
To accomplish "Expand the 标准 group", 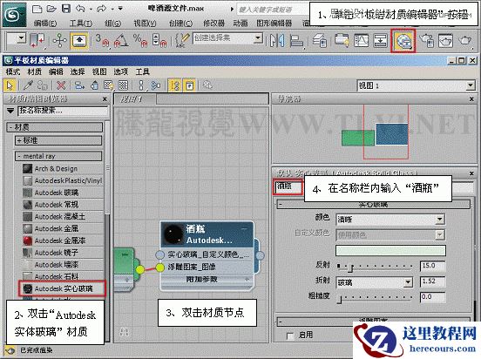I will (58, 141).
